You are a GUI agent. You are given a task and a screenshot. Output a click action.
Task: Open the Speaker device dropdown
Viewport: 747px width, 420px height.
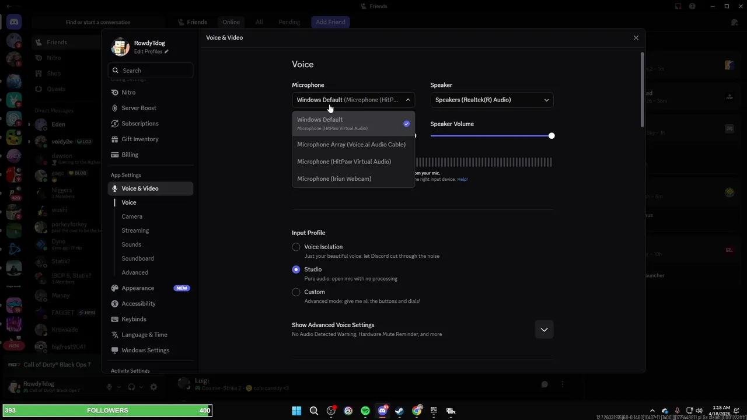point(492,100)
